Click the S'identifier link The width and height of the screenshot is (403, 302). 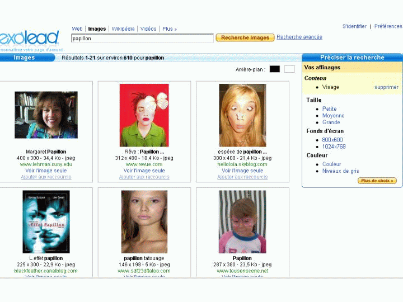pyautogui.click(x=354, y=26)
